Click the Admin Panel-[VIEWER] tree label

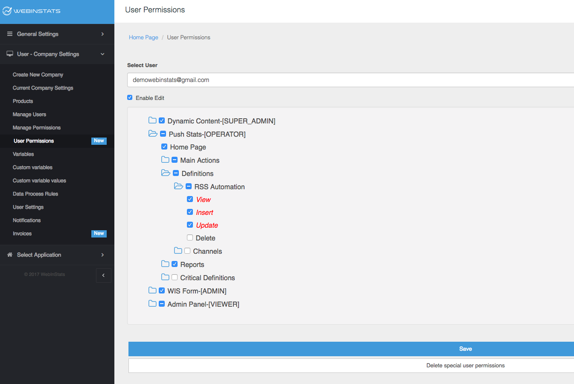pyautogui.click(x=203, y=304)
